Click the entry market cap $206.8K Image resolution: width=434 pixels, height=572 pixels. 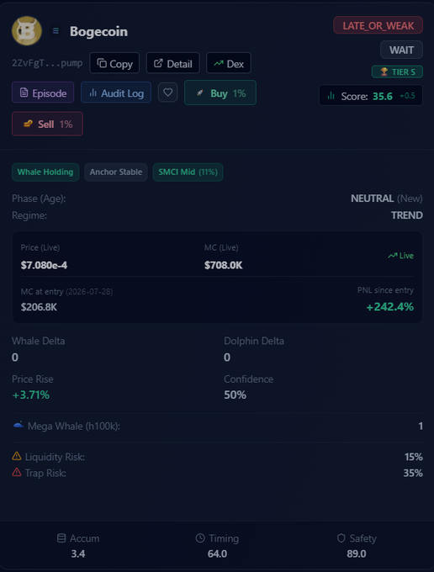[x=39, y=307]
